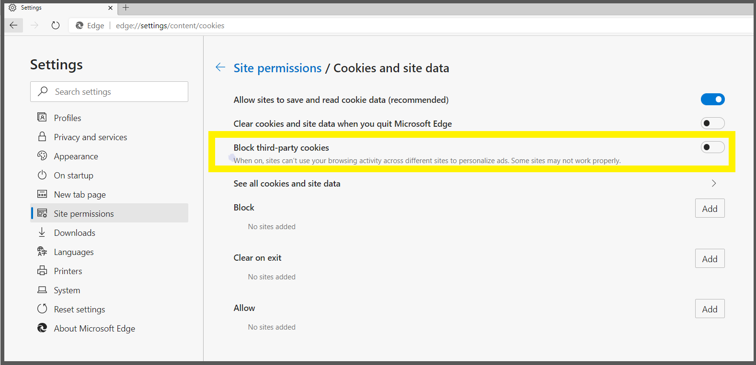This screenshot has width=756, height=365.
Task: Open the System settings section
Action: pos(109,290)
